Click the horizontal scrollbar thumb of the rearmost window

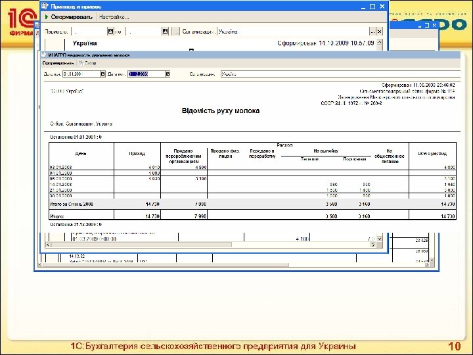[166, 265]
